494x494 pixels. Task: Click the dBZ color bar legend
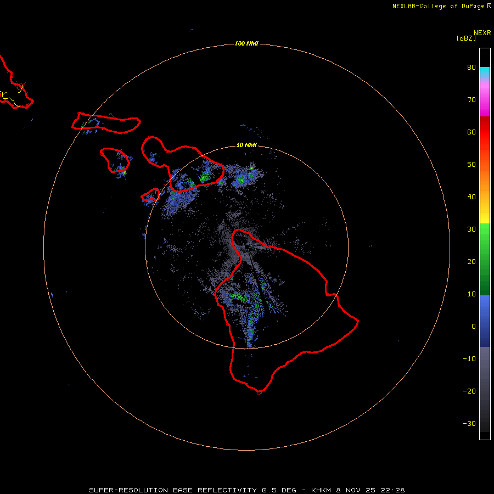tap(485, 244)
